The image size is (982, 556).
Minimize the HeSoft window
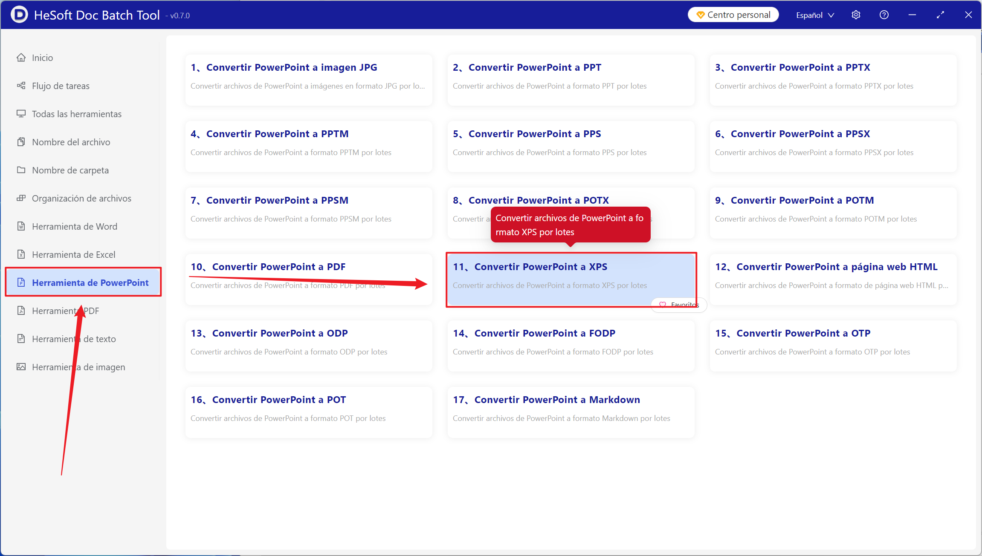tap(912, 15)
